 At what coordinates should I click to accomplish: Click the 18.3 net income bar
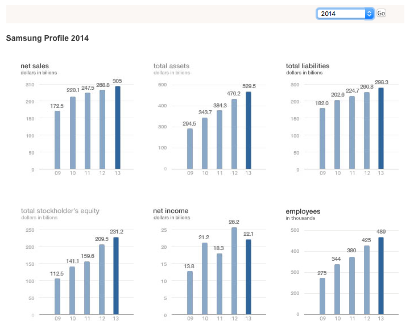point(220,284)
